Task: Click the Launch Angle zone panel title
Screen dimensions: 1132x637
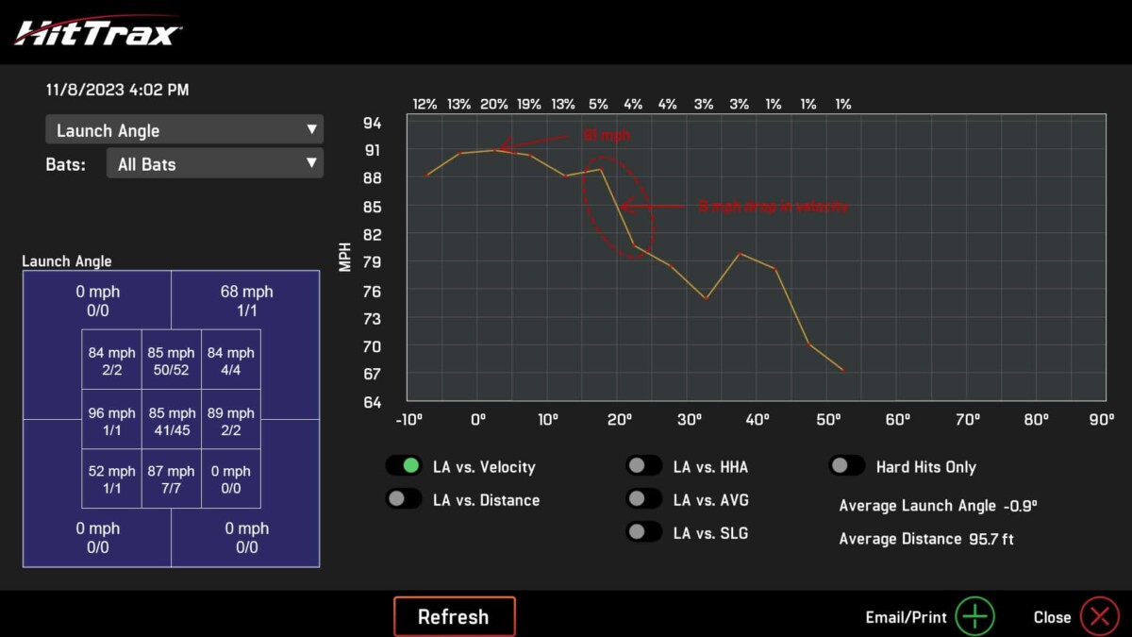Action: click(67, 261)
